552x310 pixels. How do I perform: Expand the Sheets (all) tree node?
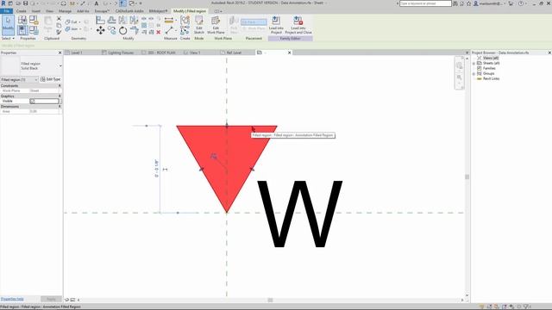[x=474, y=63]
